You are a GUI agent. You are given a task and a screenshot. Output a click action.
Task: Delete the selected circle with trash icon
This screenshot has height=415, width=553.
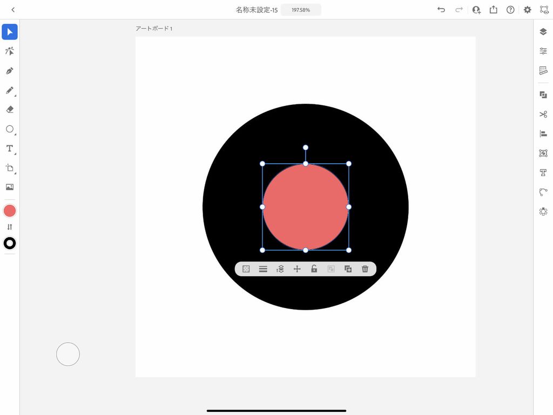click(x=365, y=269)
